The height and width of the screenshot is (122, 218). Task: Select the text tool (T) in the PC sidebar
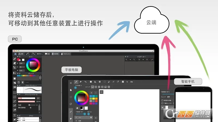click(15, 115)
